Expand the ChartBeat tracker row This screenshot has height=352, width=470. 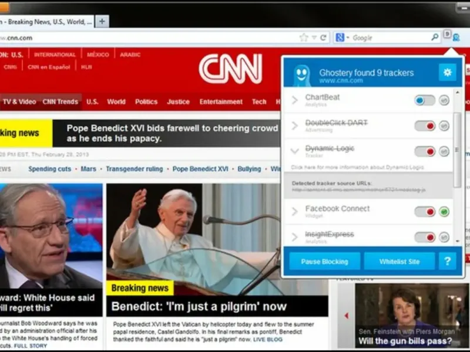295,100
